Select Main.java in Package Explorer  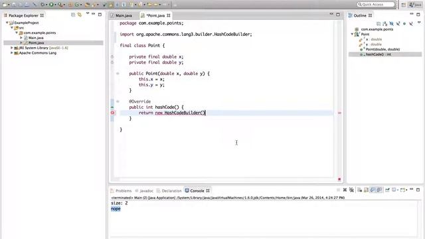tap(36, 38)
